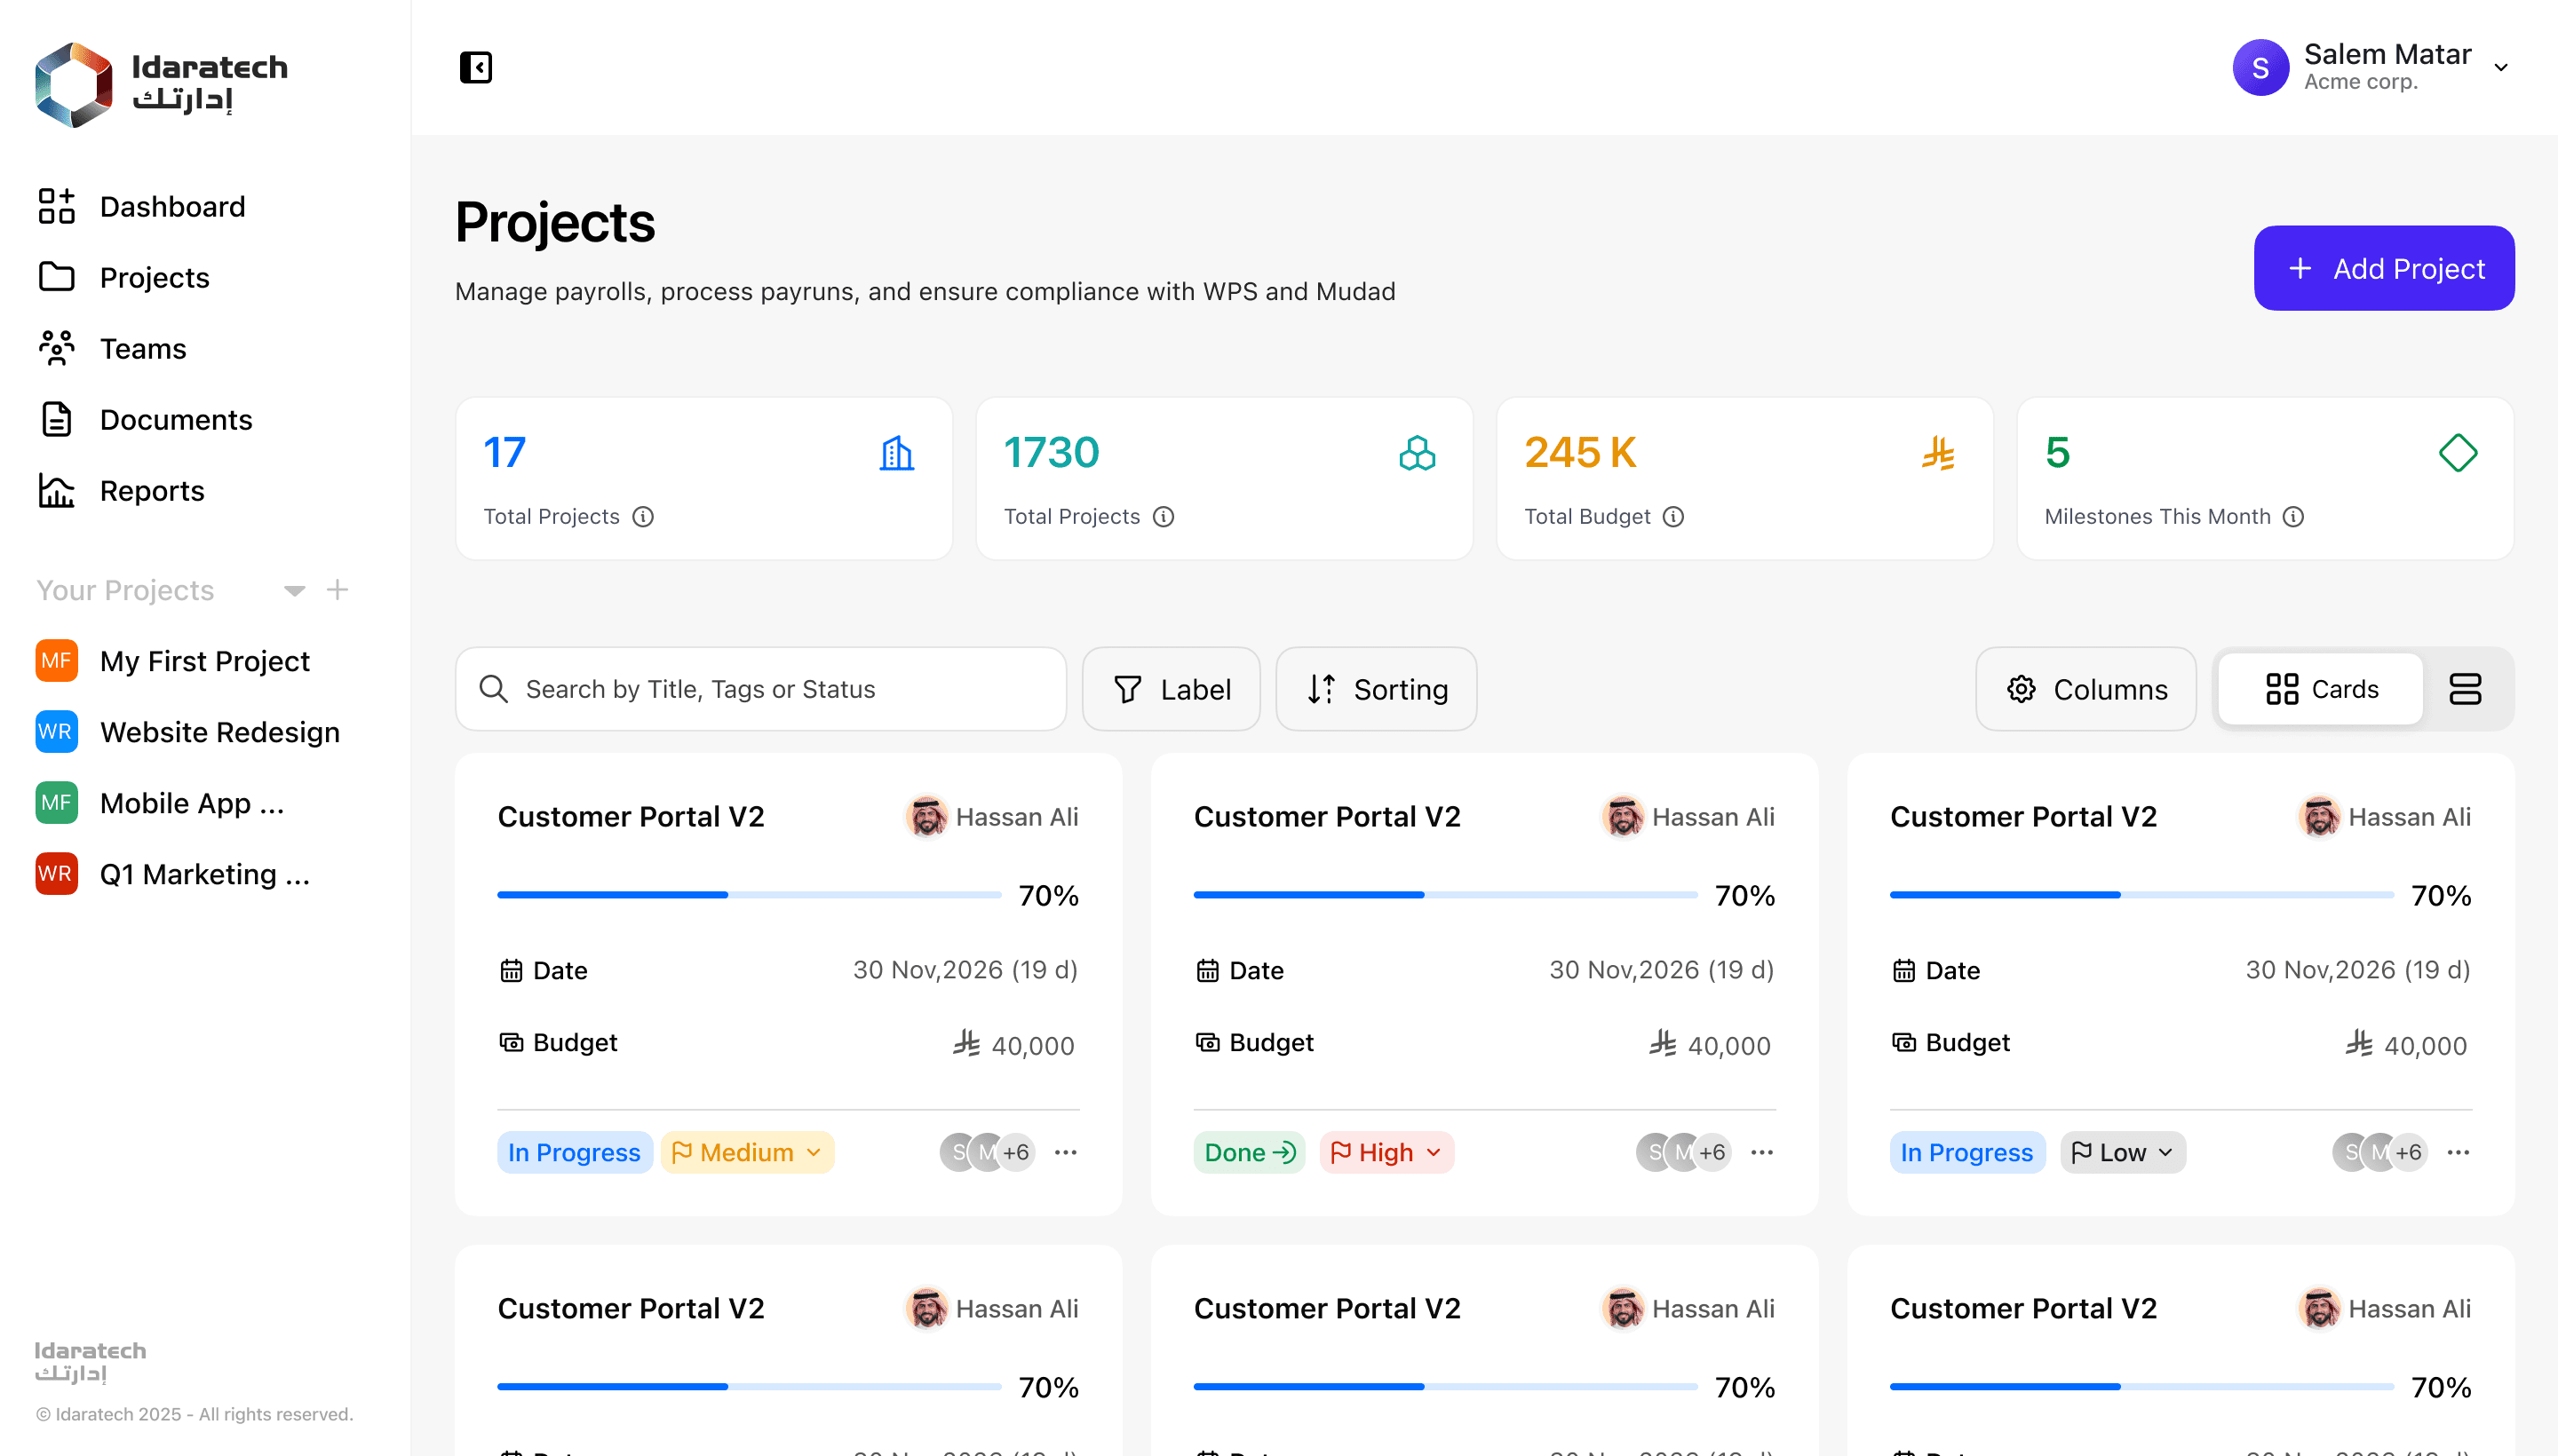Collapse the sidebar using the panel icon
This screenshot has width=2558, height=1456.
pyautogui.click(x=475, y=68)
